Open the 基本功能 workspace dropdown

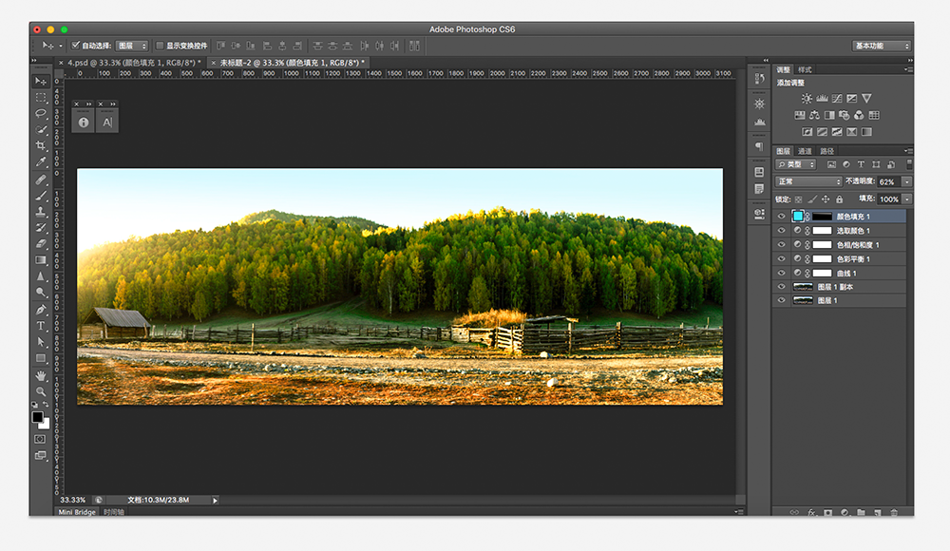pyautogui.click(x=882, y=46)
